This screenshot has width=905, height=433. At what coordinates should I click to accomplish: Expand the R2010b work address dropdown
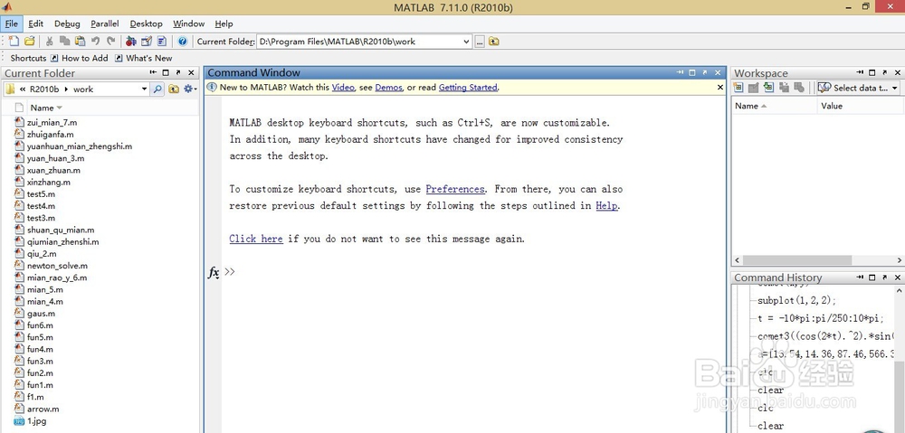click(x=144, y=89)
